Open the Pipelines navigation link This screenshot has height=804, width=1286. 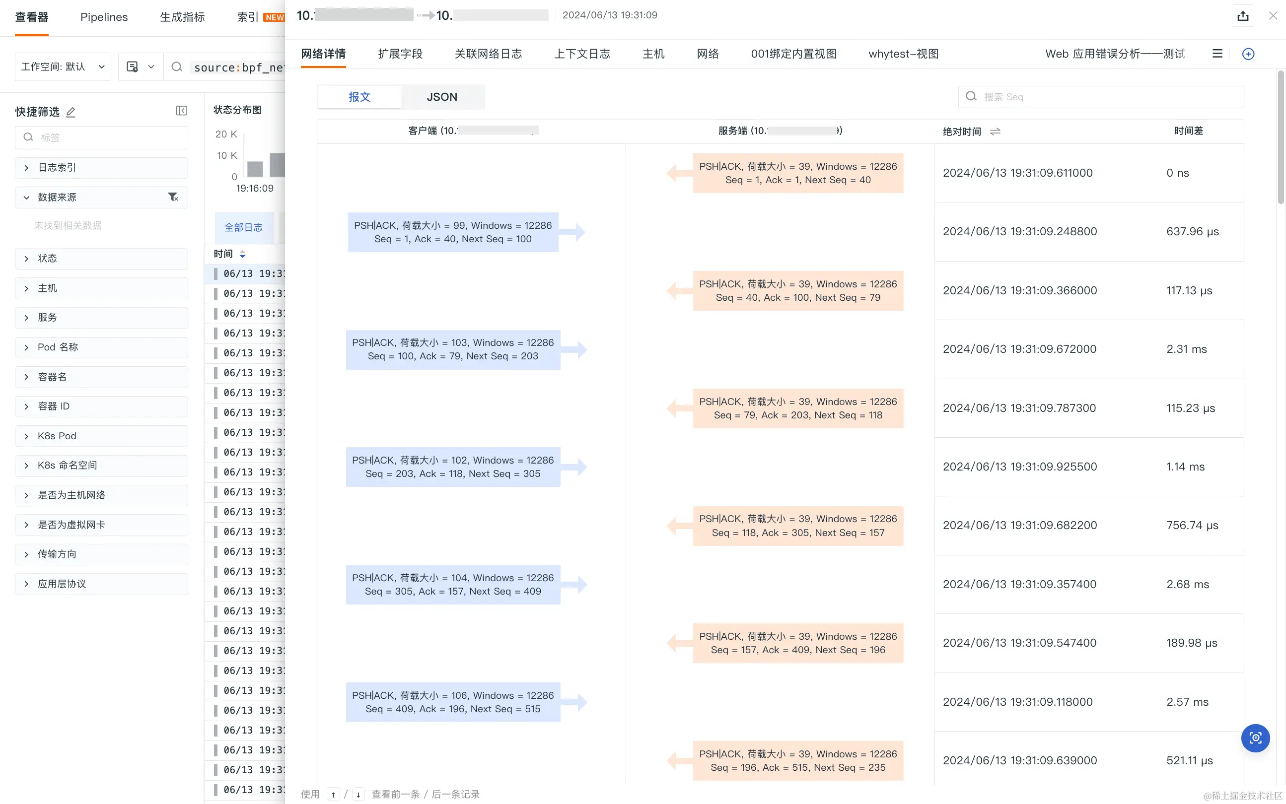click(104, 17)
